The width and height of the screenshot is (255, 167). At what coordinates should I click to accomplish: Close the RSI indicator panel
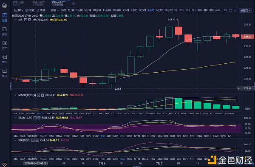(x=39, y=118)
